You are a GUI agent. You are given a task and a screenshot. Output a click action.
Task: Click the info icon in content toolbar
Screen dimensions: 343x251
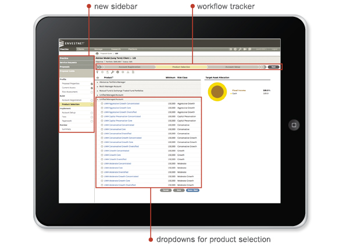(117, 72)
